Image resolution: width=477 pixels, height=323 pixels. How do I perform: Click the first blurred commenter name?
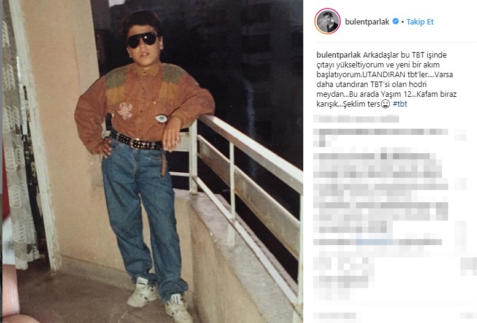click(x=356, y=119)
